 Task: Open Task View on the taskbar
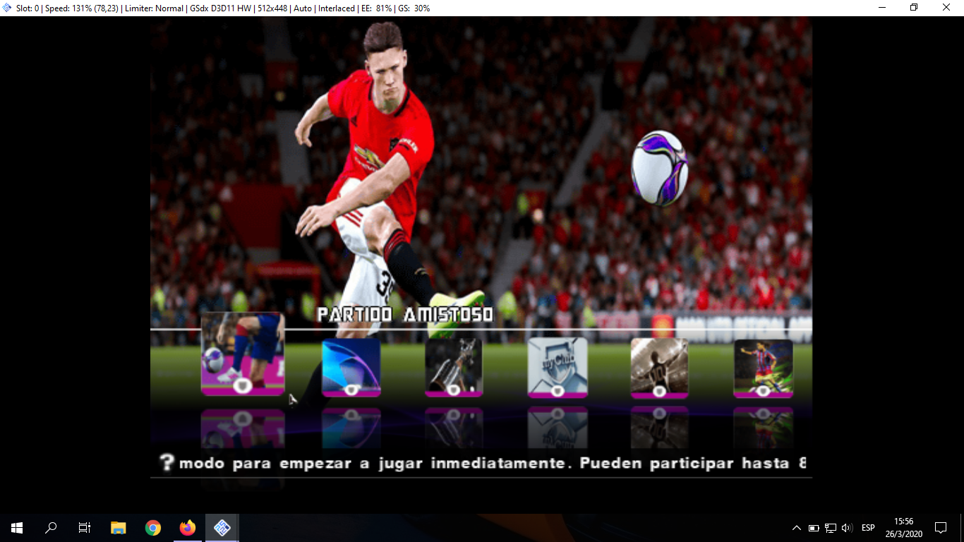pos(85,527)
